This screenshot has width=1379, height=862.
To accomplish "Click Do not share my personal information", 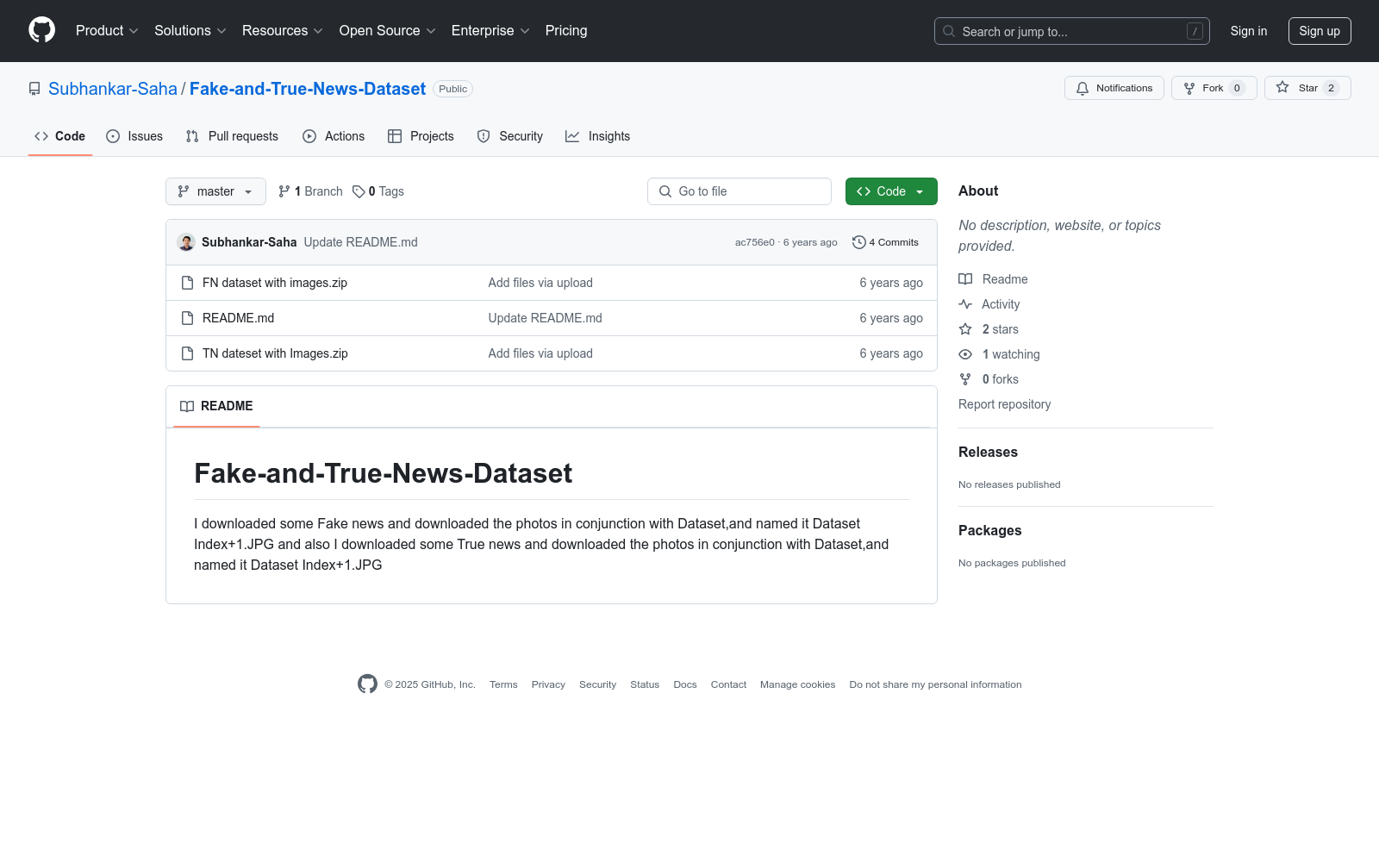I will click(x=935, y=684).
